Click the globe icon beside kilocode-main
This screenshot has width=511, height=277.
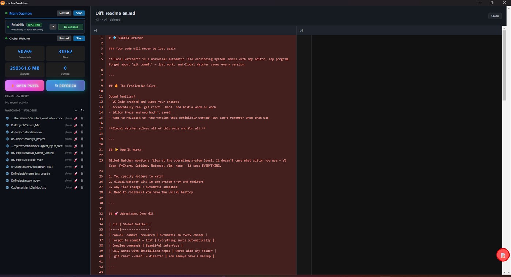7,160
